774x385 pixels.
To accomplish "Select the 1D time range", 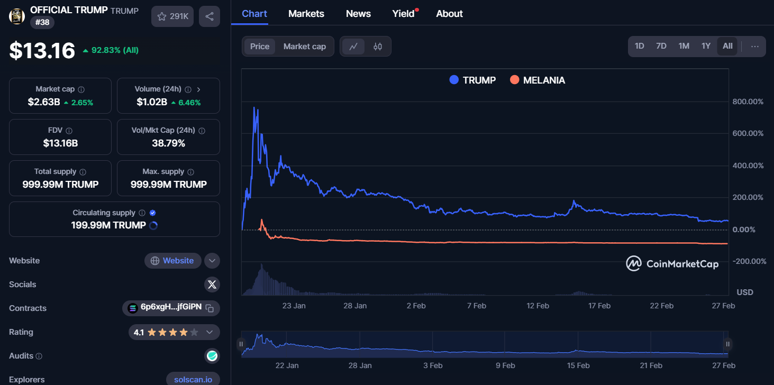I will click(639, 46).
